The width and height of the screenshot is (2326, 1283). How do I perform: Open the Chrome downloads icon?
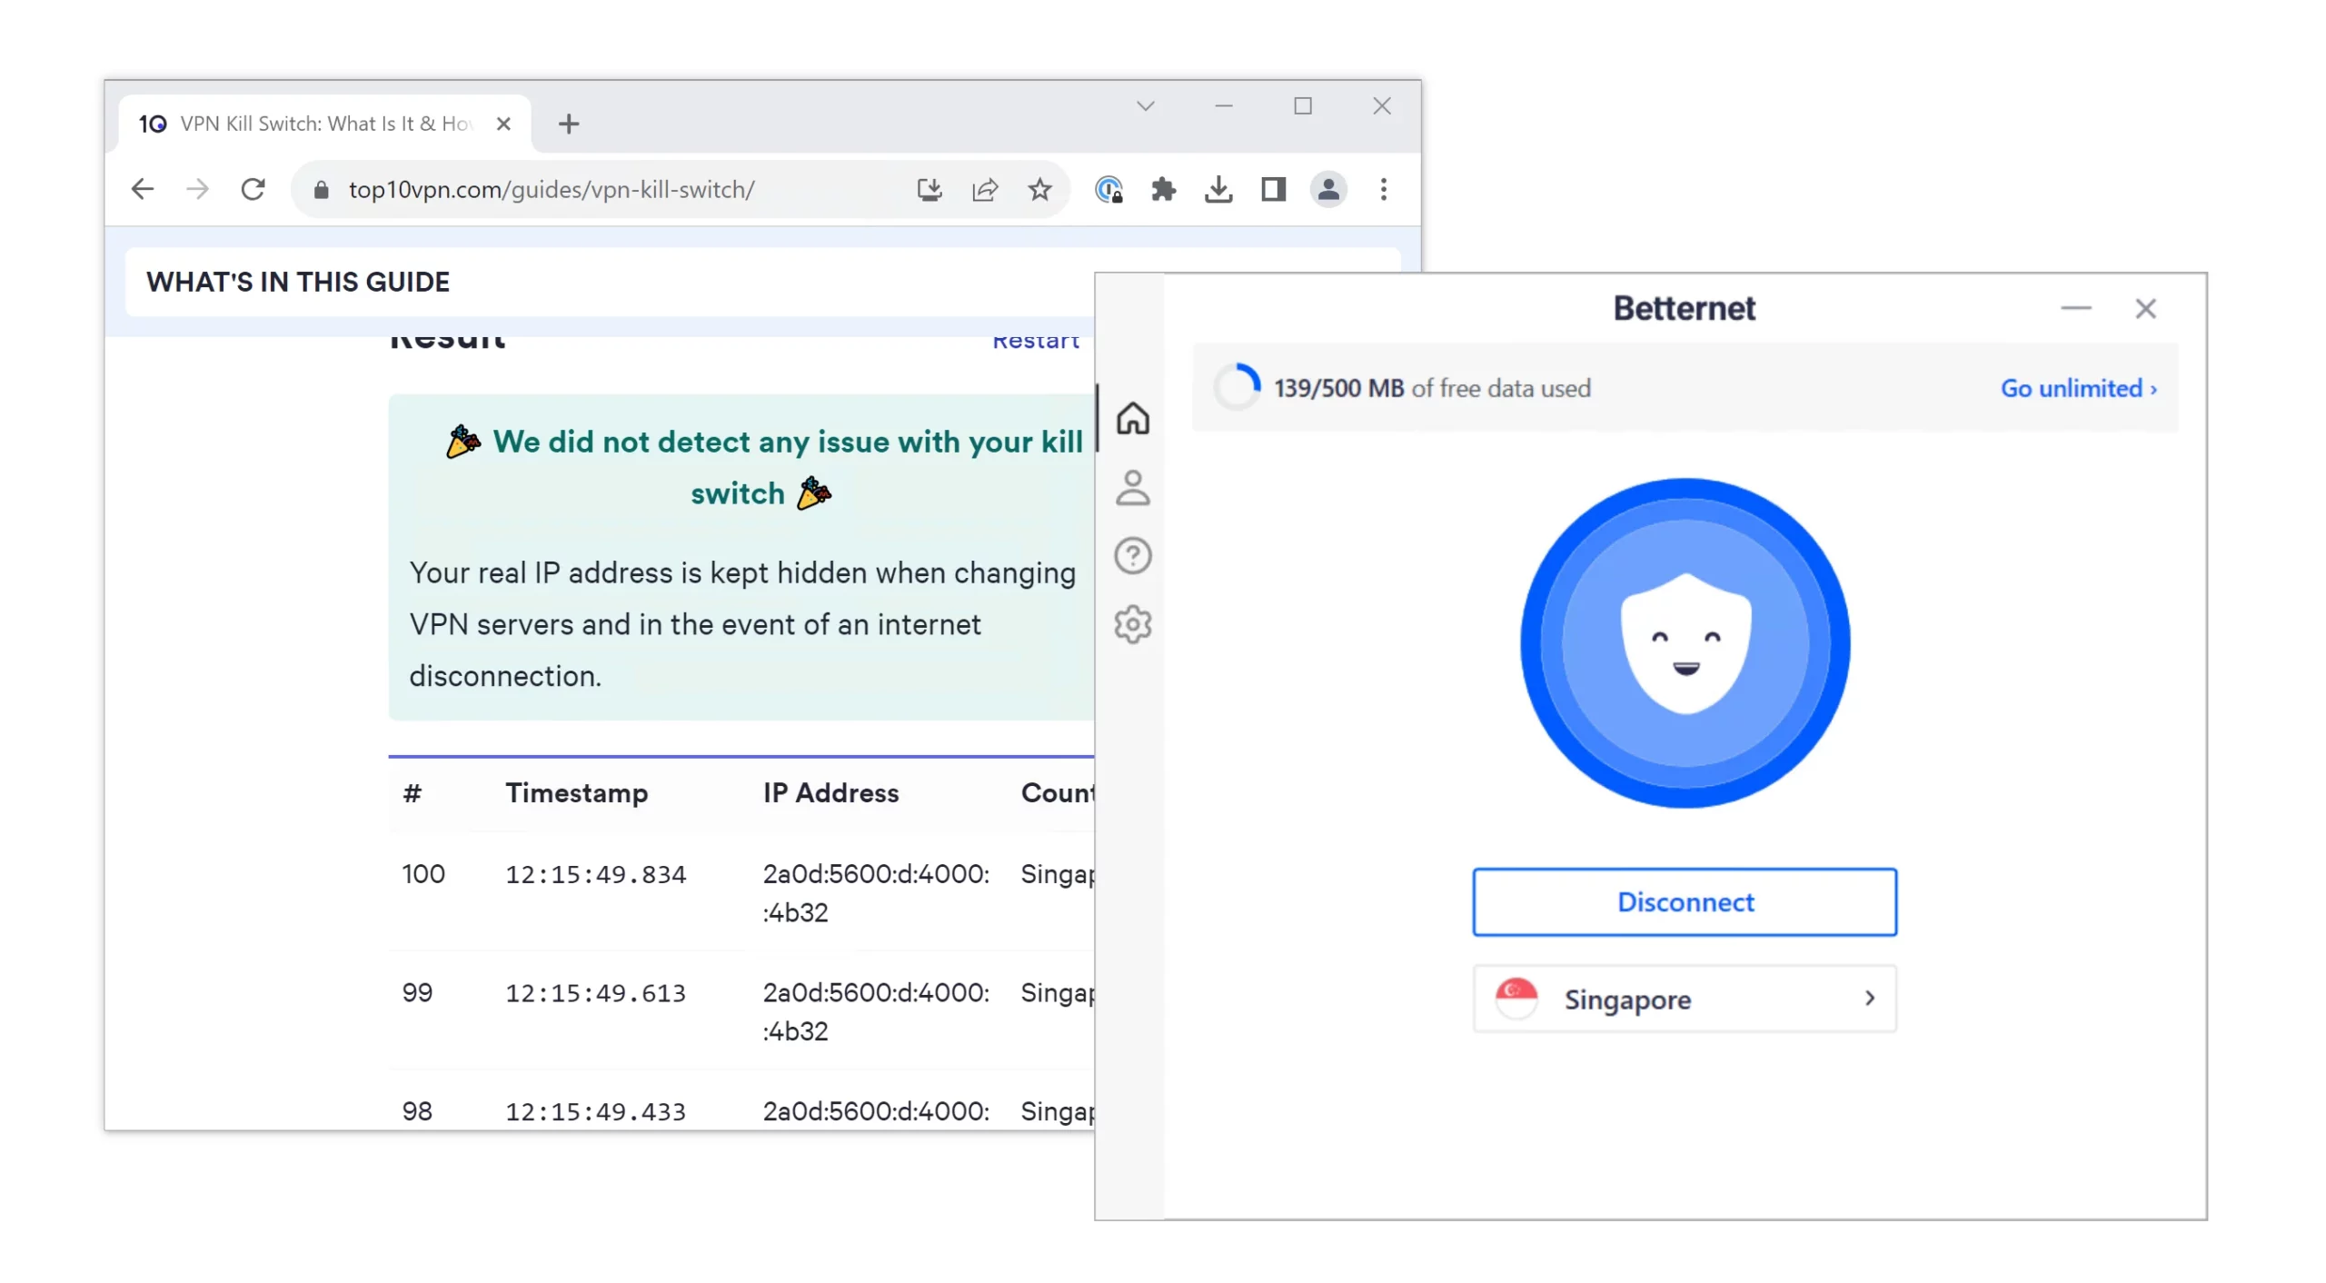[x=1218, y=189]
